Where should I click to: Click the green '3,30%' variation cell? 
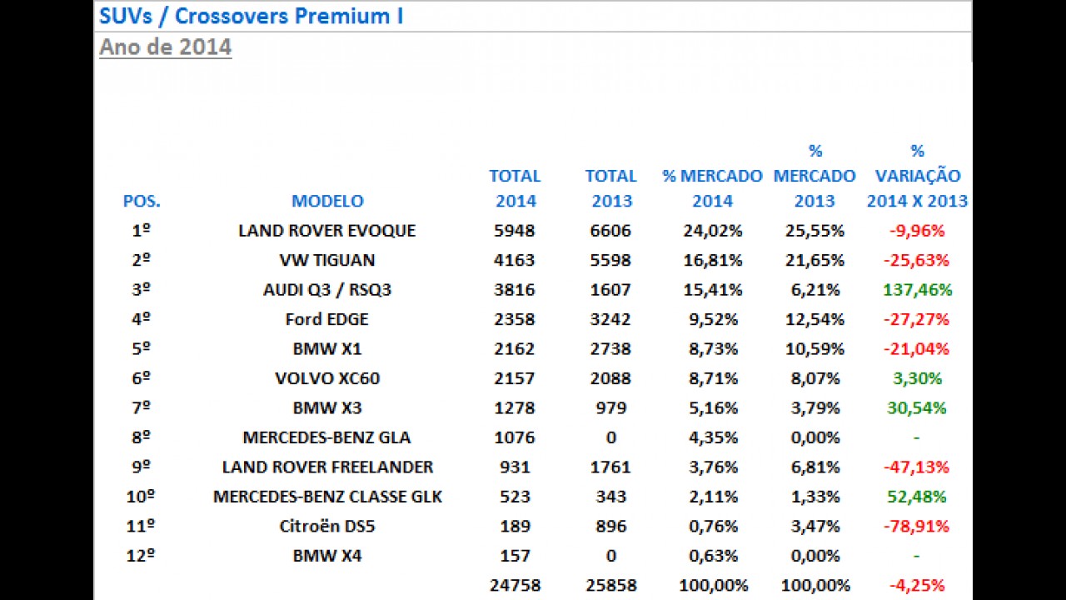pos(917,378)
